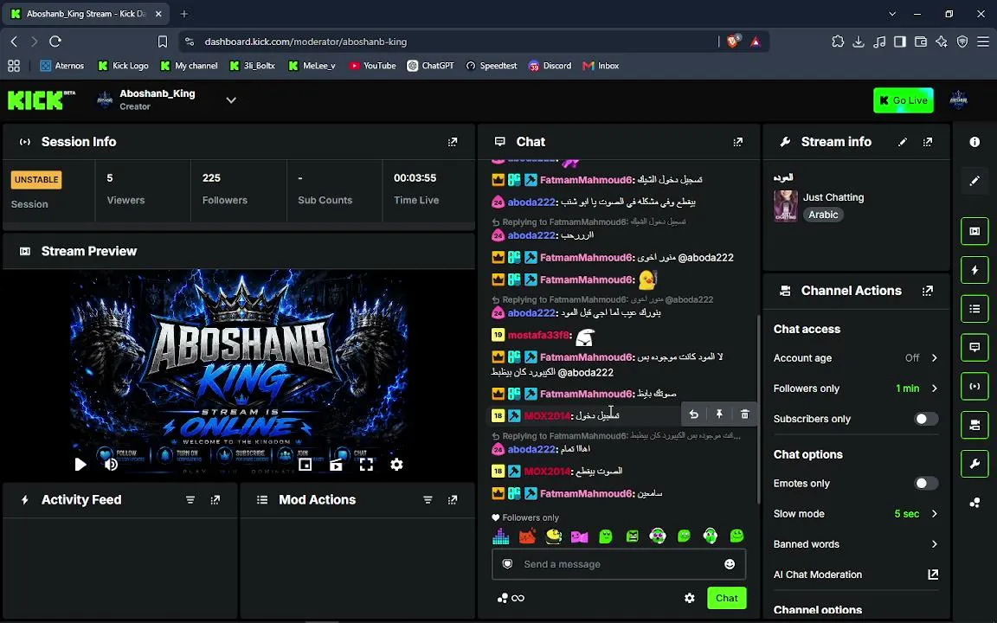Pin the MOX2014 chat message
The image size is (997, 623).
719,414
